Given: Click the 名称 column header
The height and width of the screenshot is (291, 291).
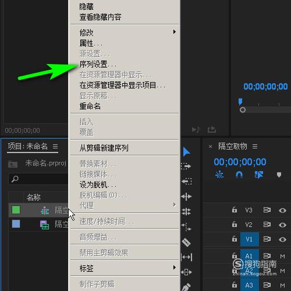Looking at the screenshot, I should click(x=33, y=197).
